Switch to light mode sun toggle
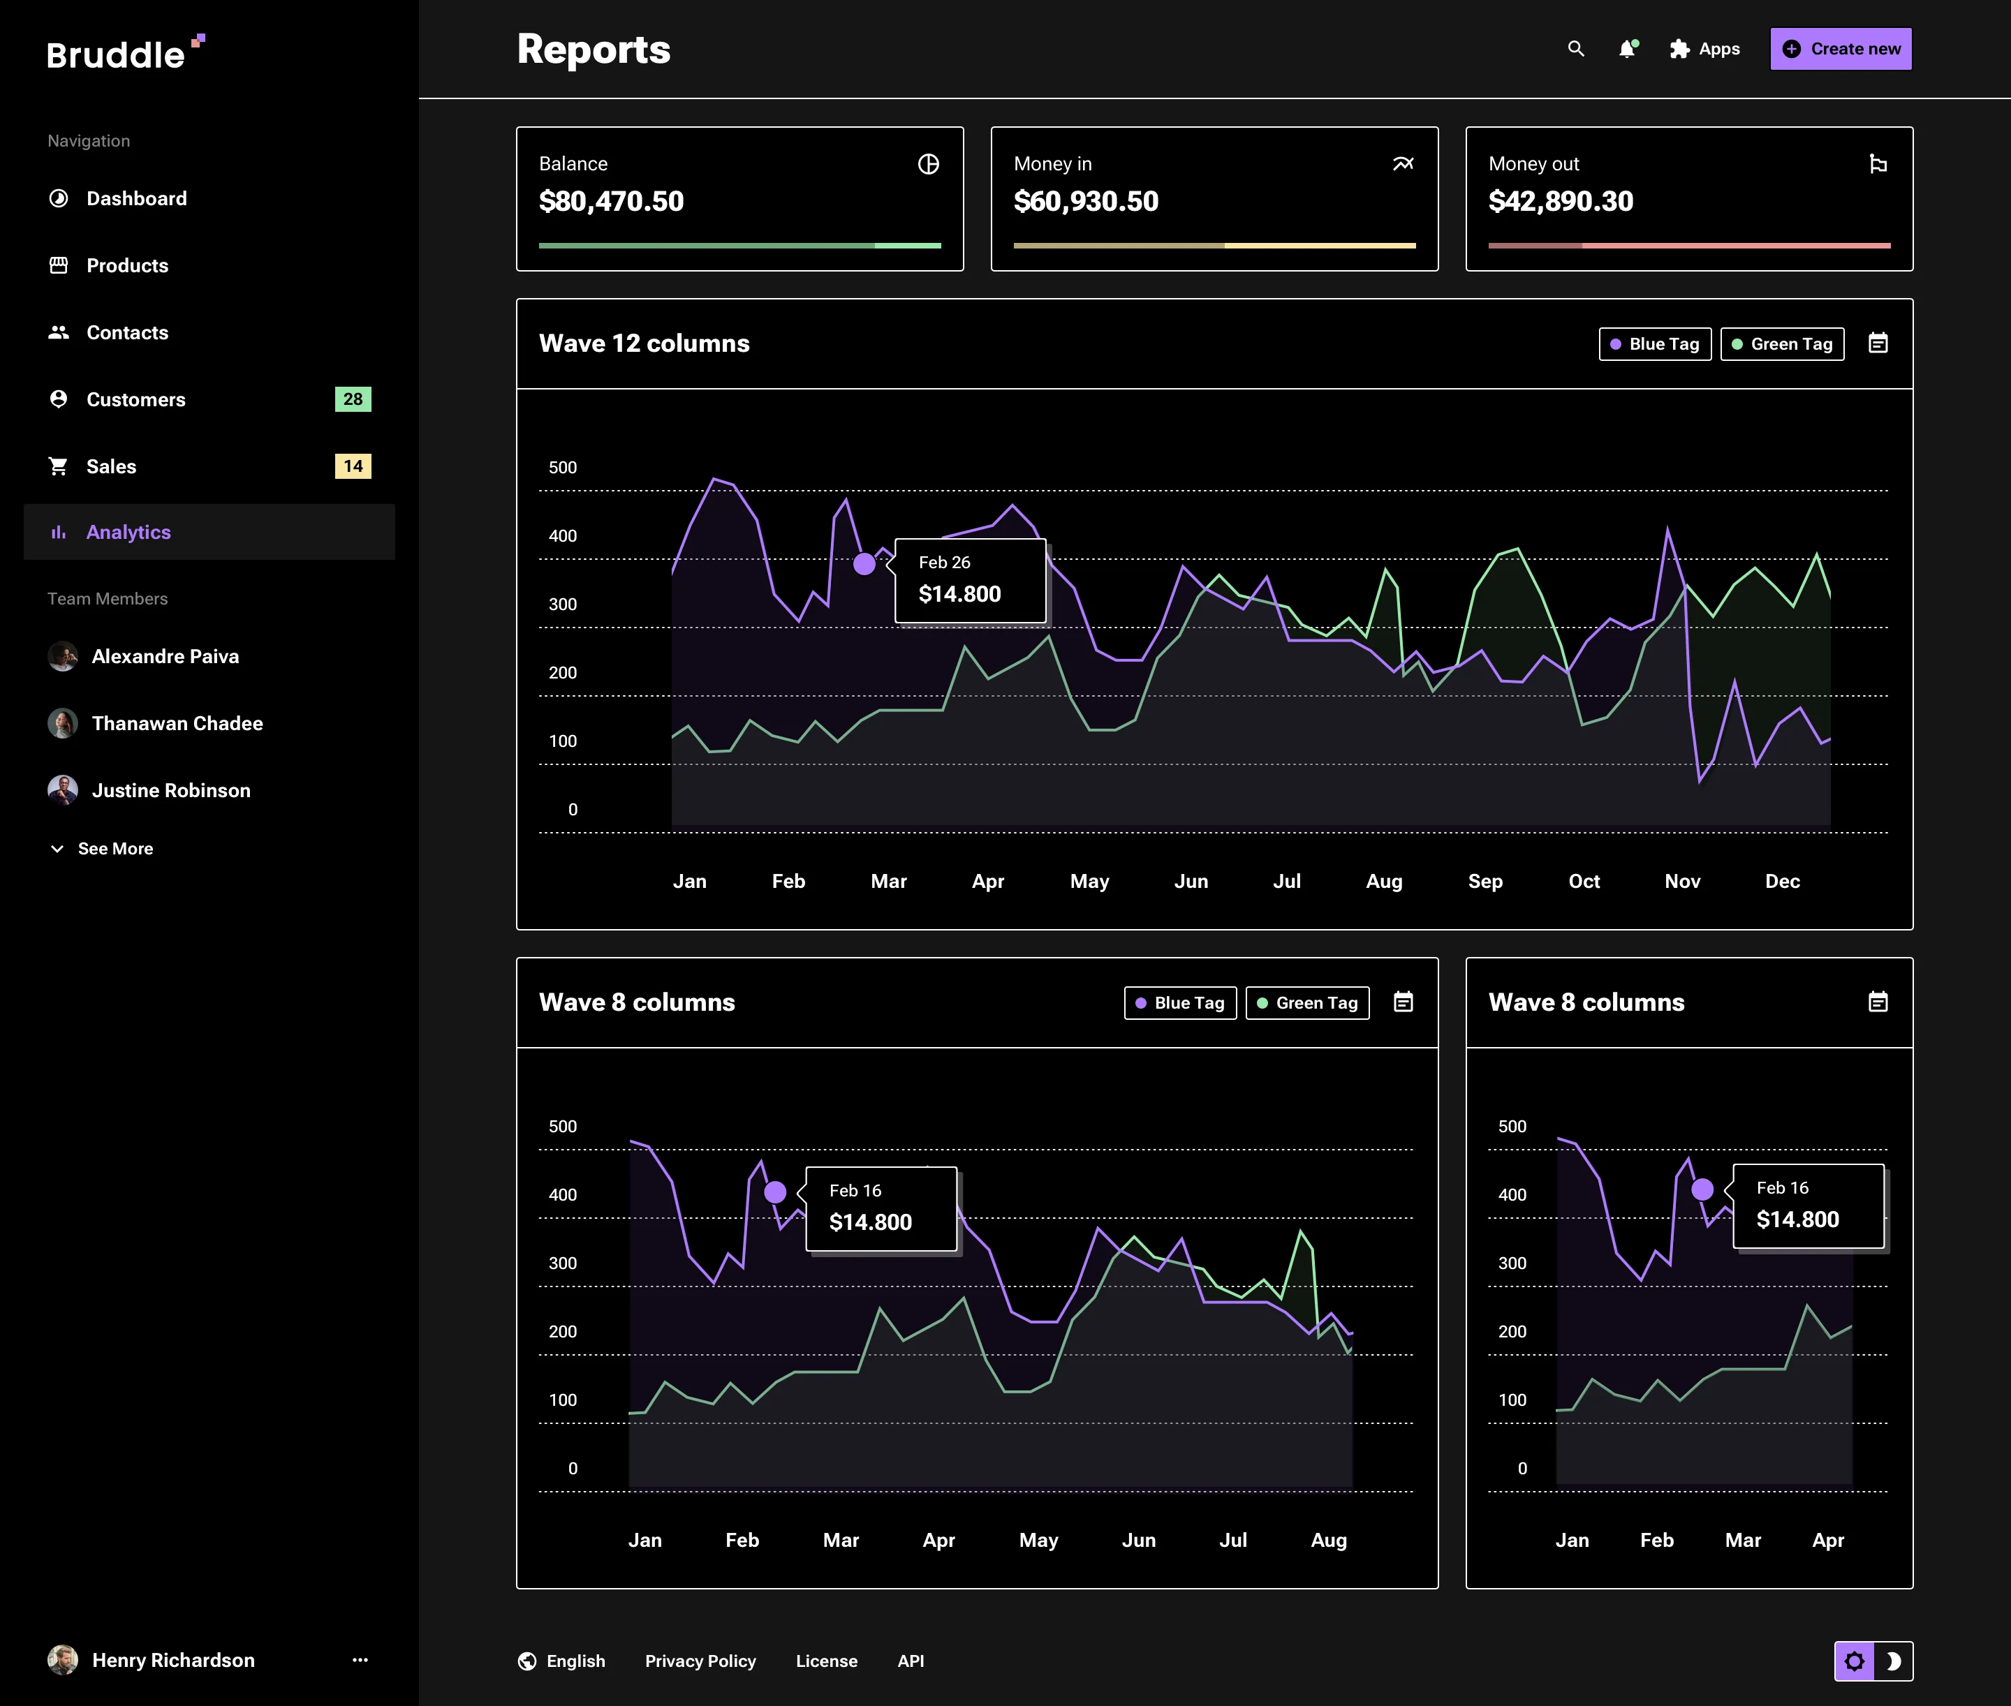This screenshot has width=2011, height=1706. [1855, 1661]
